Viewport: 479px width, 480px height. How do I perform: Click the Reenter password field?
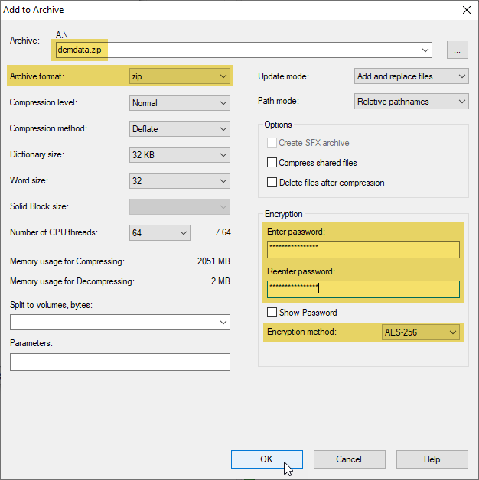[363, 288]
